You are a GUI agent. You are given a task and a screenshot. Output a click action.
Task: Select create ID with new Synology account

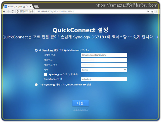click(x=36, y=50)
